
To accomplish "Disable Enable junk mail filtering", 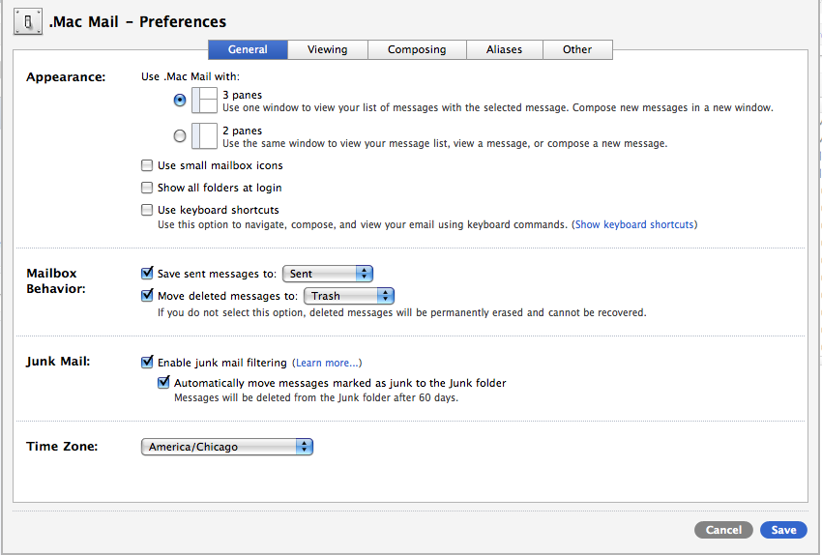I will [x=147, y=362].
